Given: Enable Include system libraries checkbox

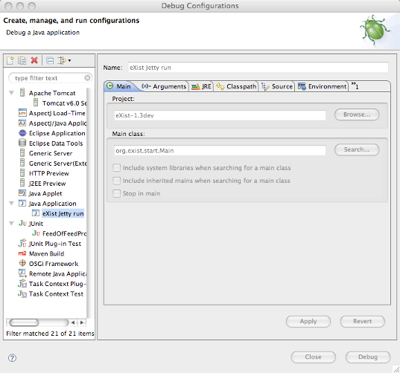Looking at the screenshot, I should (x=117, y=168).
